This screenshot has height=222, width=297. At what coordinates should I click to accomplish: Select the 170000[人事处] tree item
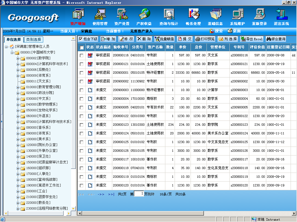coord(38,174)
